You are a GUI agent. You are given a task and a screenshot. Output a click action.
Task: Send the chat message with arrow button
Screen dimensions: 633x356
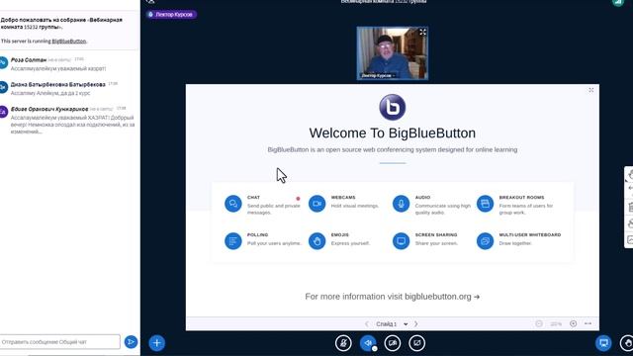pyautogui.click(x=131, y=342)
